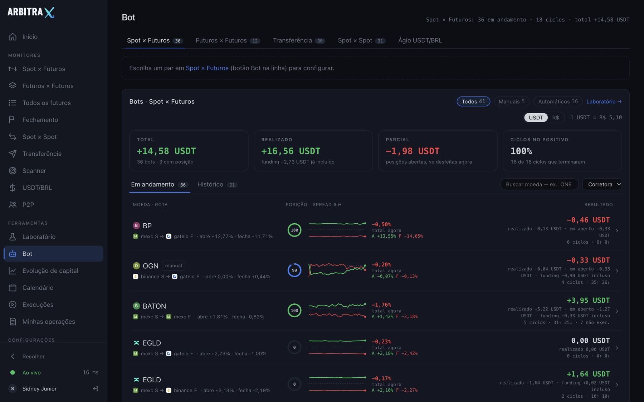
Task: Click the BATON spread sparkline chart
Action: [337, 311]
